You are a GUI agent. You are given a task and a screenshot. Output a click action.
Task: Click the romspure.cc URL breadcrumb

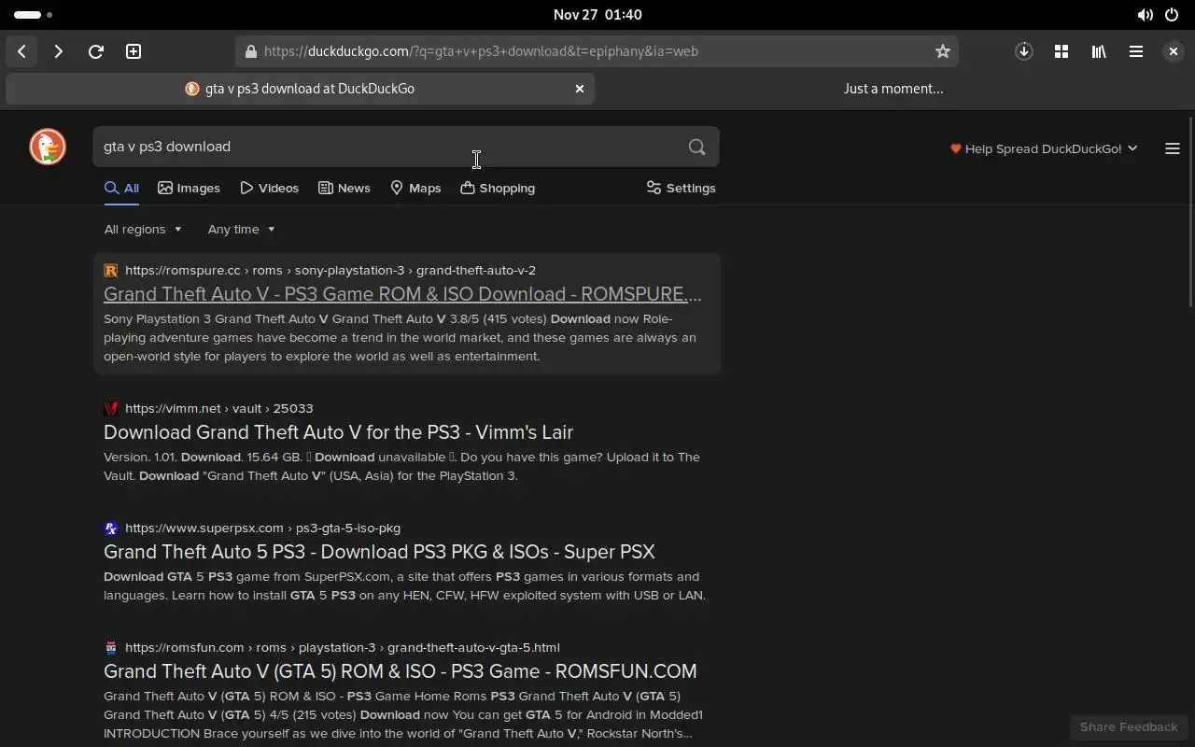(330, 270)
